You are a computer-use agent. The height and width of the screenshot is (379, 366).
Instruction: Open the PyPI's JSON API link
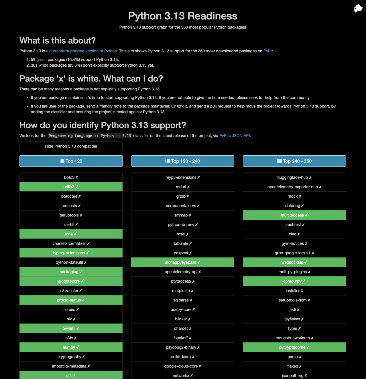[235, 136]
